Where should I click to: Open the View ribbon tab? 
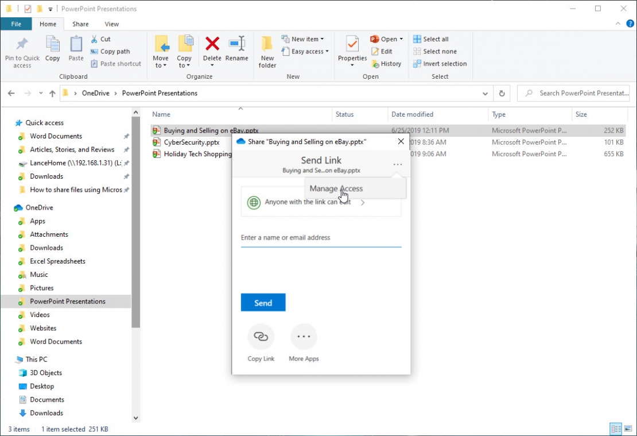[x=111, y=24]
